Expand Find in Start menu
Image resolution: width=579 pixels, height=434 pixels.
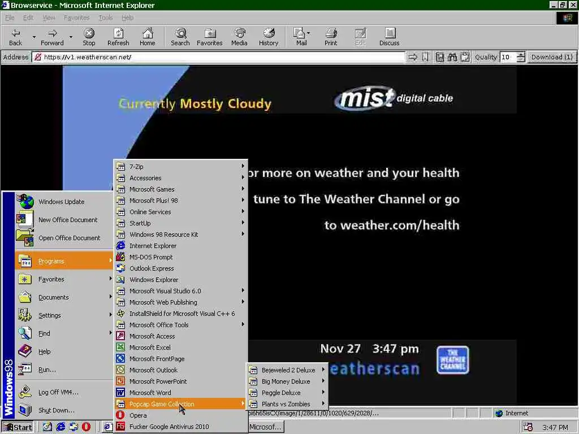click(x=64, y=333)
